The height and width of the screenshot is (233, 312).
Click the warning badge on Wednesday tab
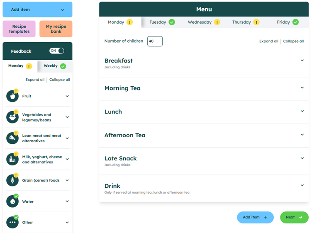tap(217, 22)
